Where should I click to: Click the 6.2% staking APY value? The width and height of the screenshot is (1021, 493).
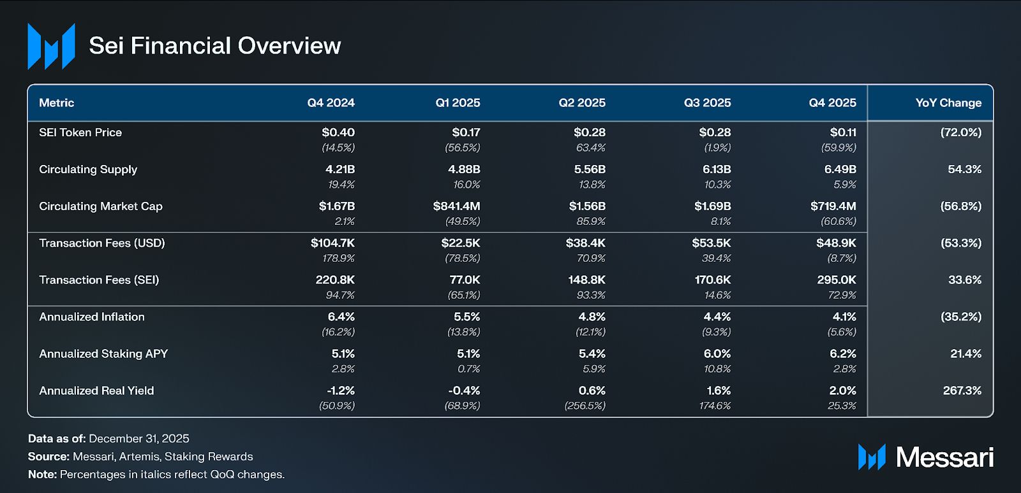[x=843, y=354]
